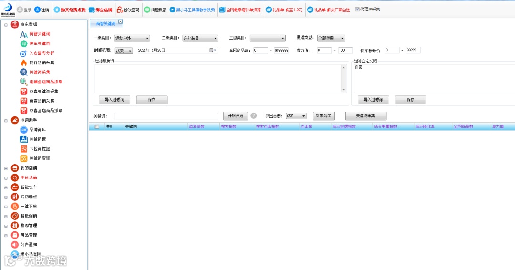Click the 结果导出 button
Viewport: 515px width, 270px height.
coord(323,115)
